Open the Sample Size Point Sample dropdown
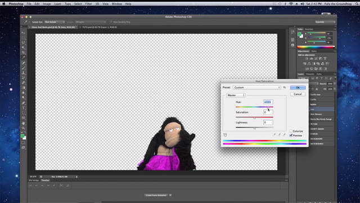This screenshot has width=360, height=203. coord(55,22)
